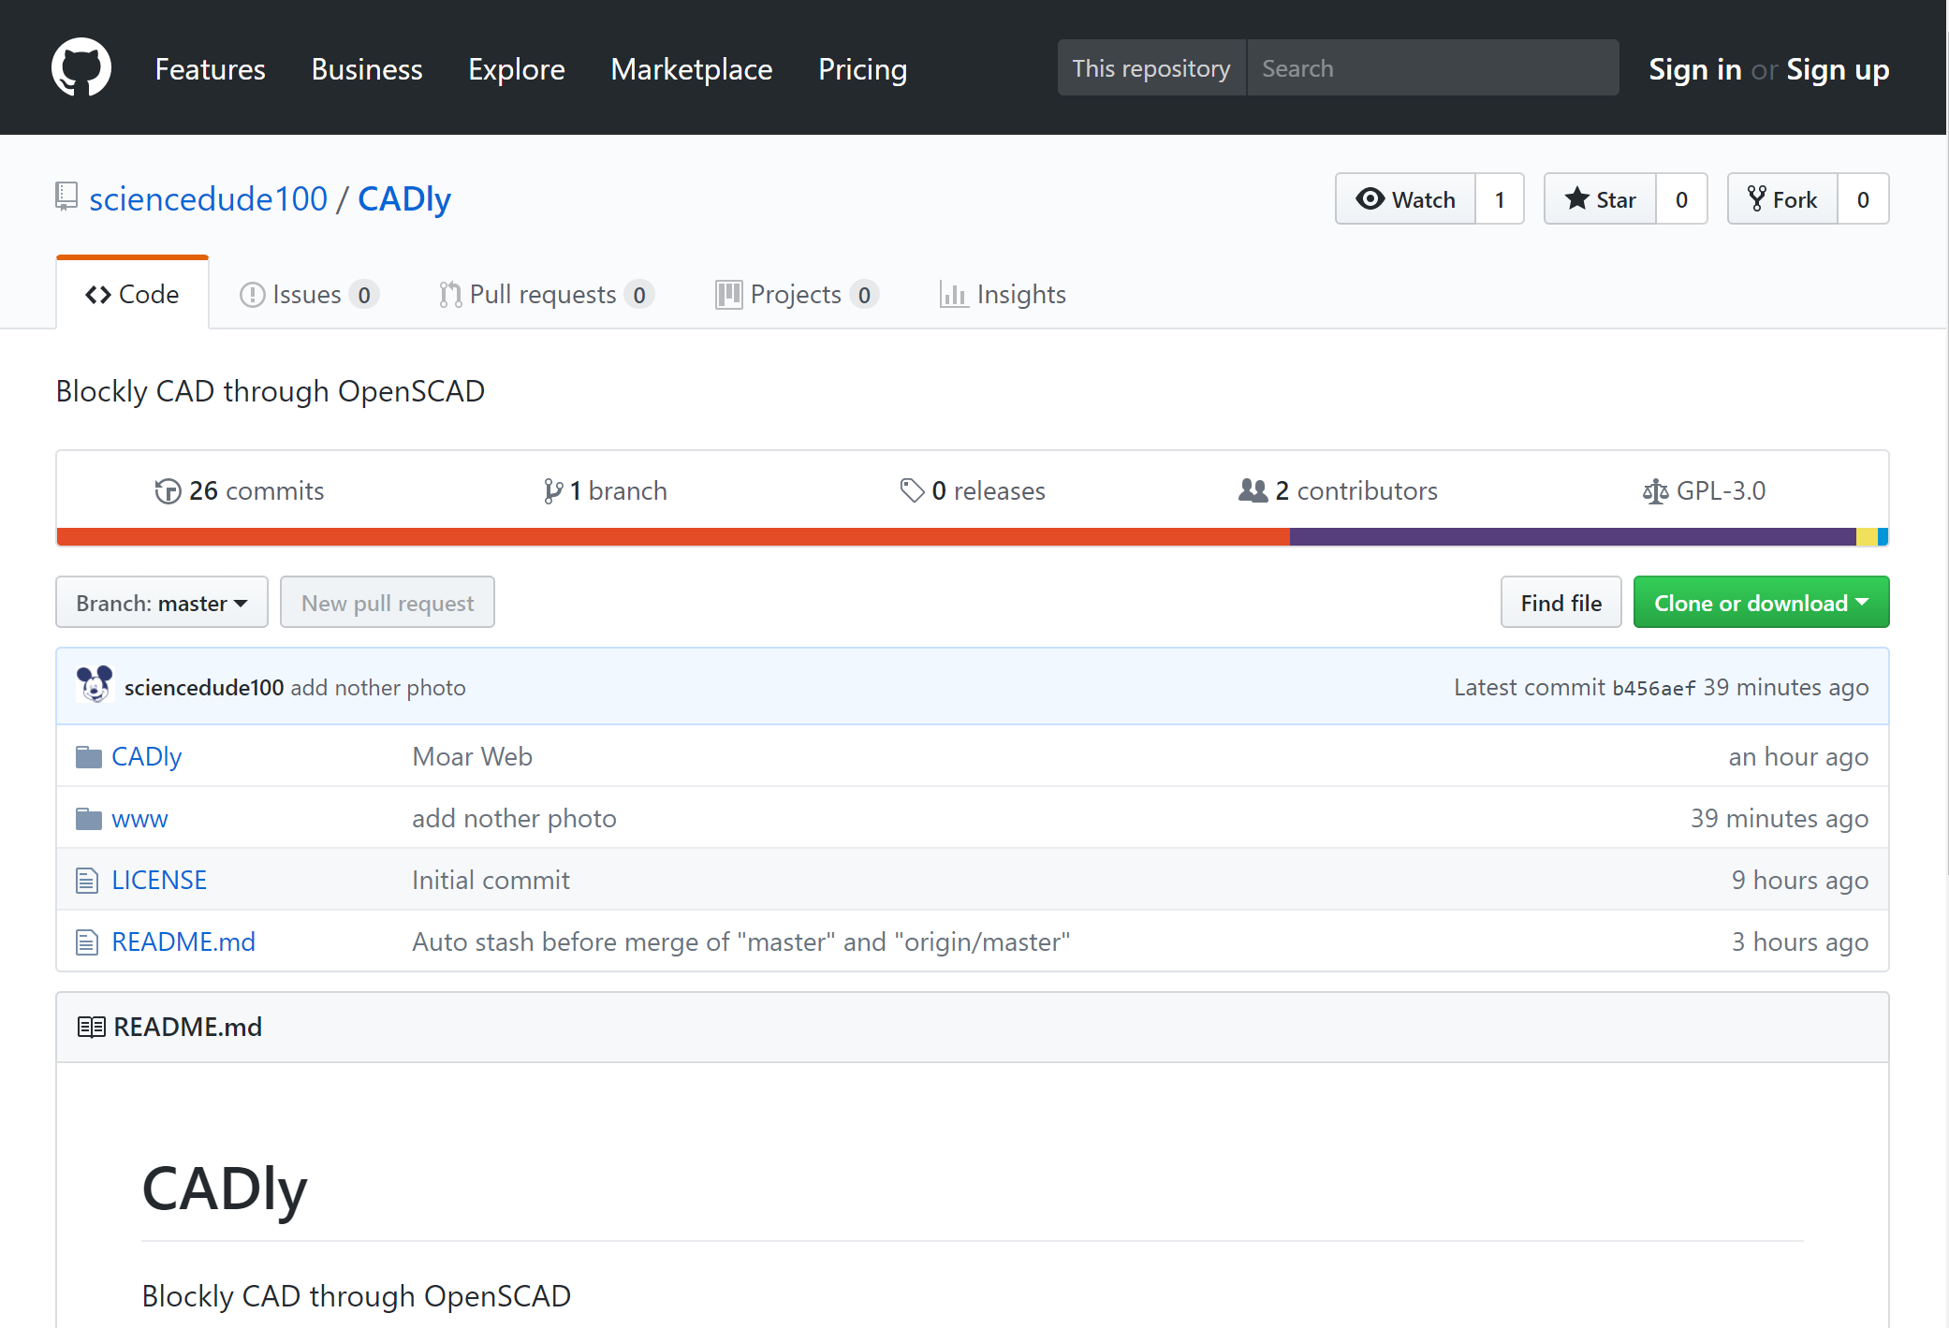Viewport: 1949px width, 1328px height.
Task: Click the README.md file icon in list
Action: click(x=87, y=942)
